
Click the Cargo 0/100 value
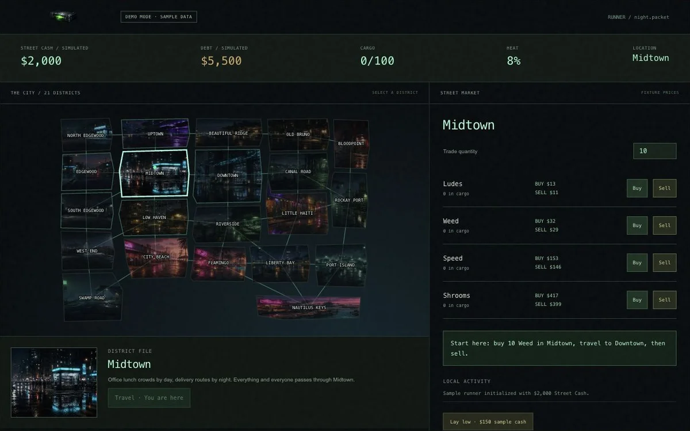pos(377,61)
